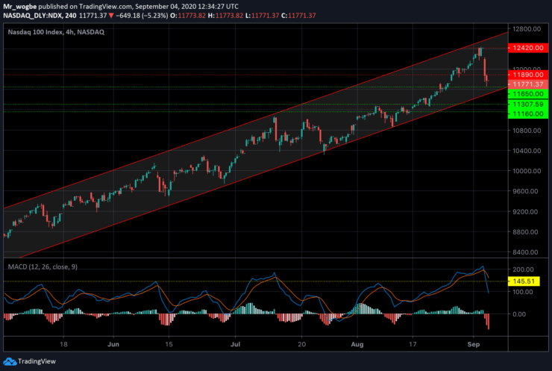The height and width of the screenshot is (371, 552).
Task: Click the 10000.00 price axis label
Action: pyautogui.click(x=527, y=171)
